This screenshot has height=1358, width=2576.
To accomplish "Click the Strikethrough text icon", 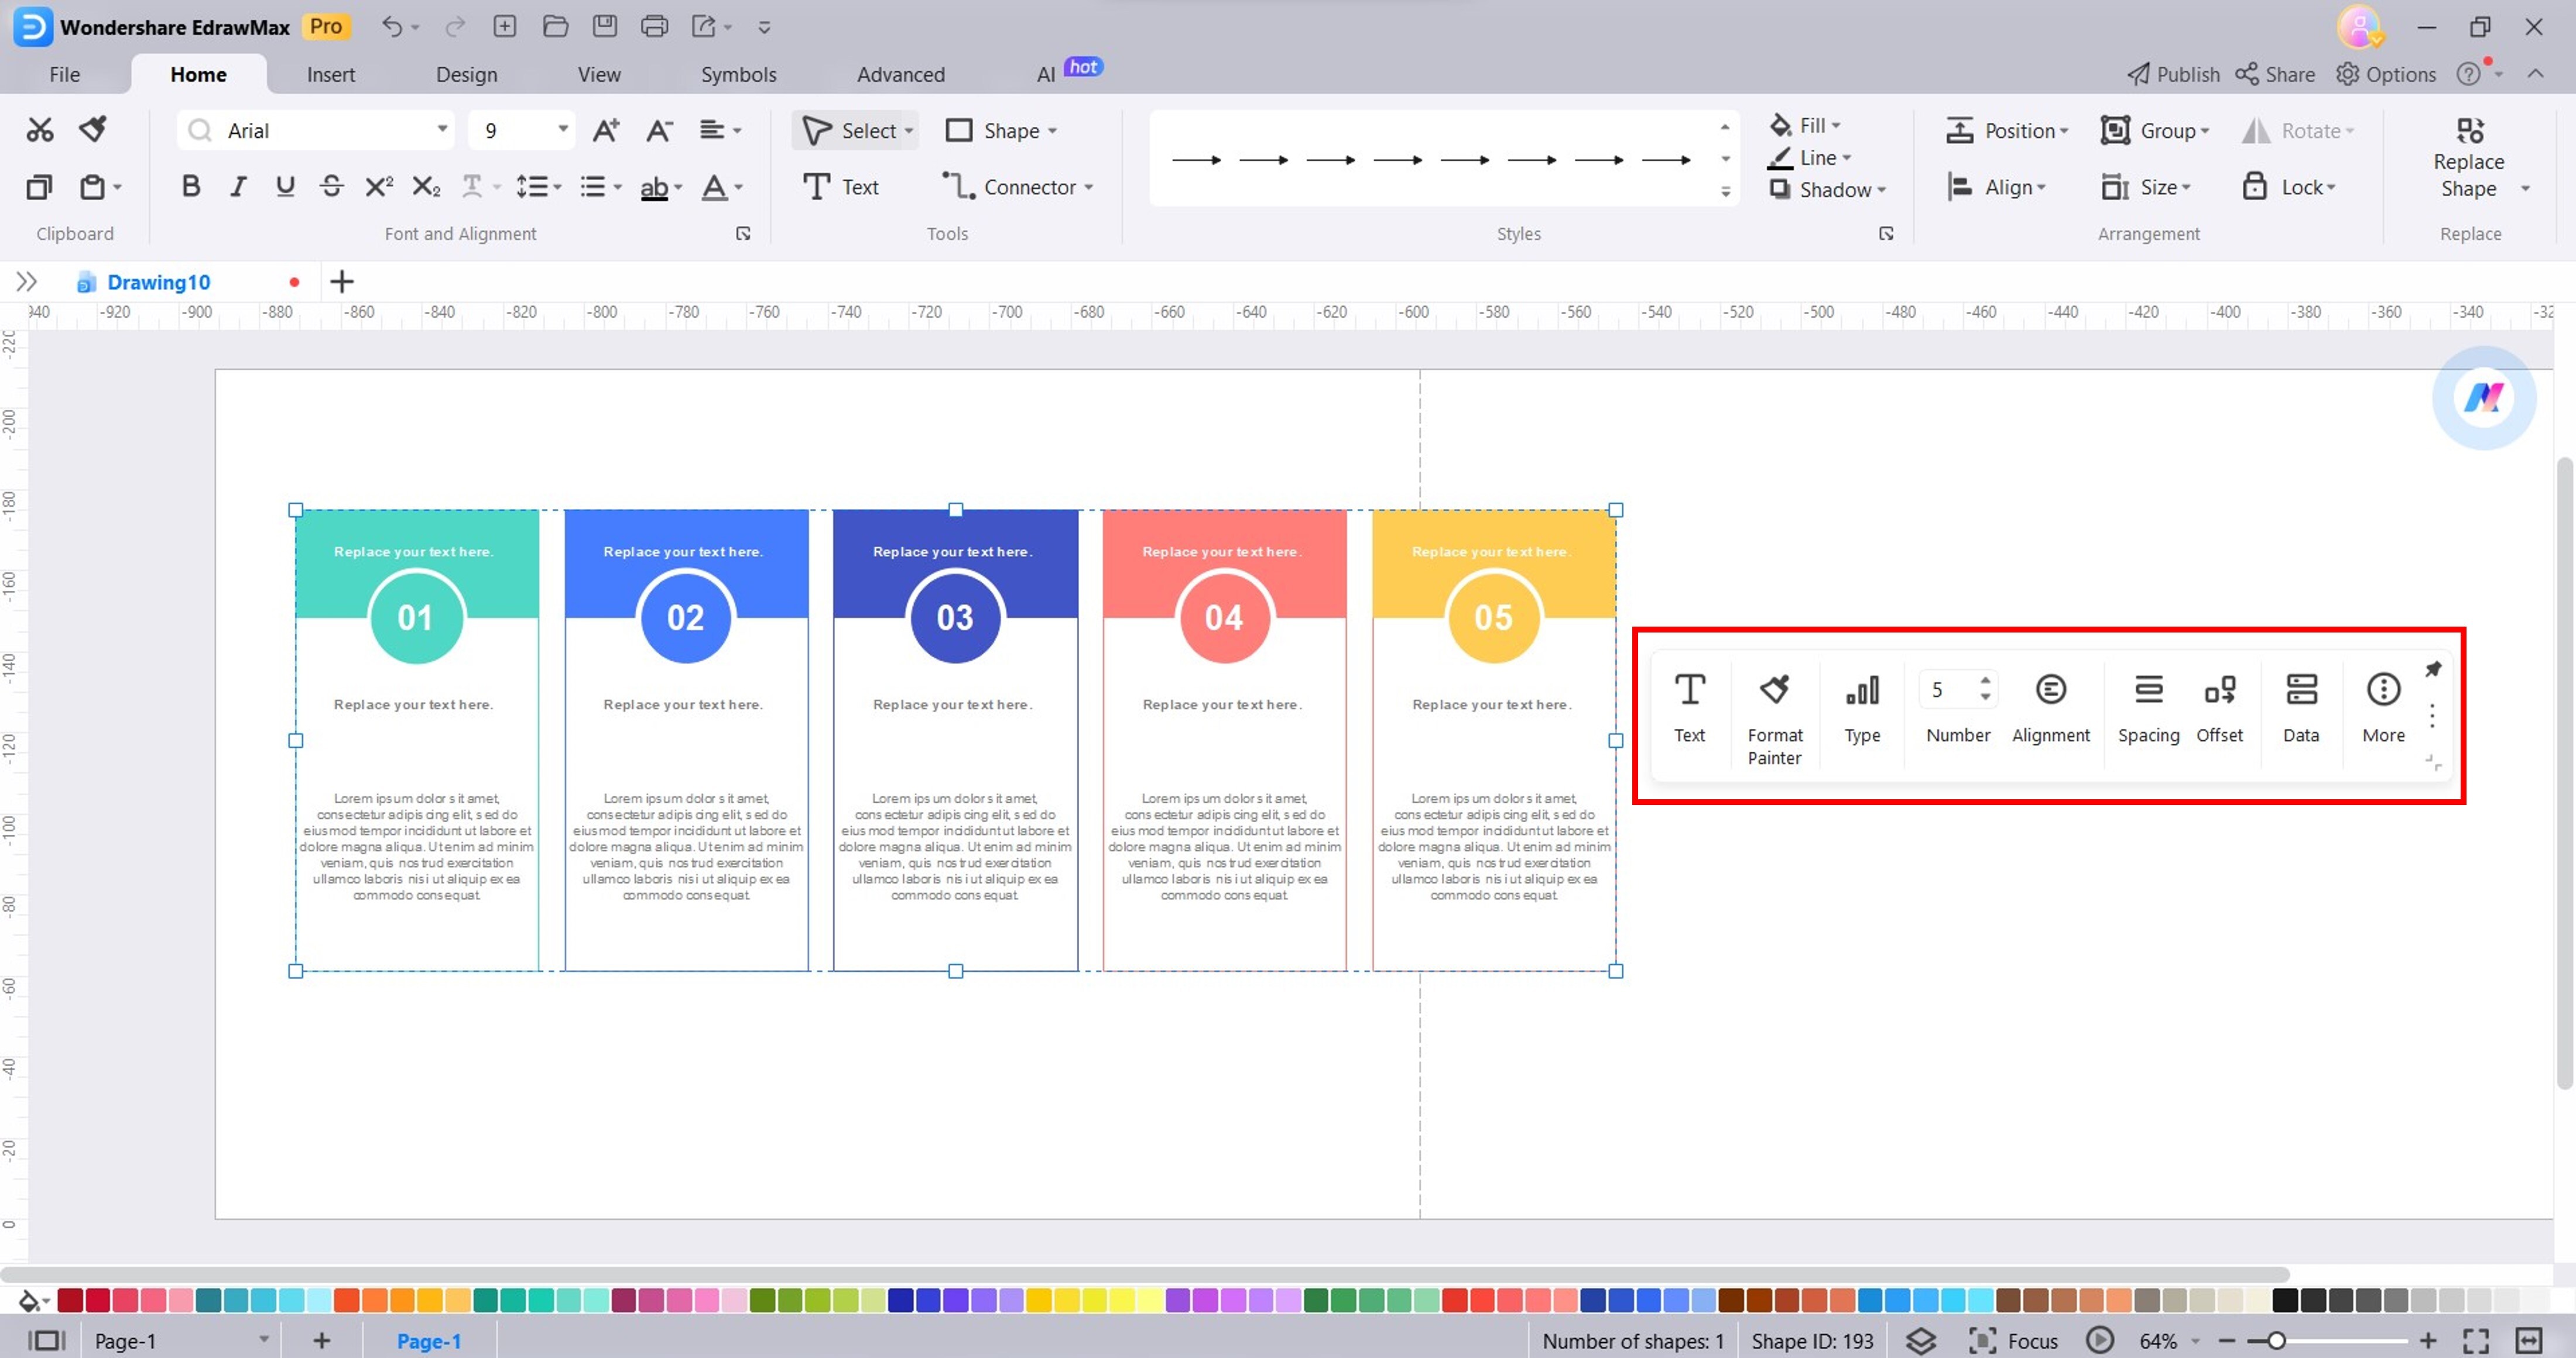I will coord(332,187).
